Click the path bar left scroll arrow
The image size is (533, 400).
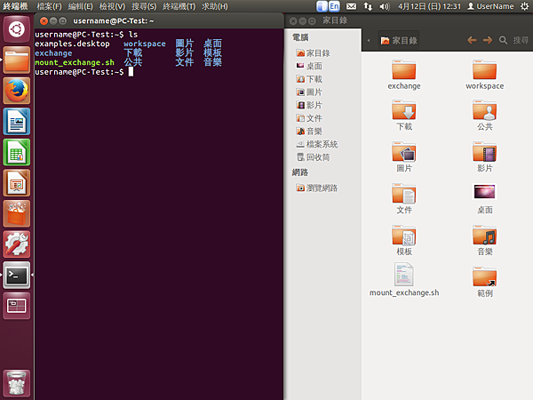(x=369, y=41)
